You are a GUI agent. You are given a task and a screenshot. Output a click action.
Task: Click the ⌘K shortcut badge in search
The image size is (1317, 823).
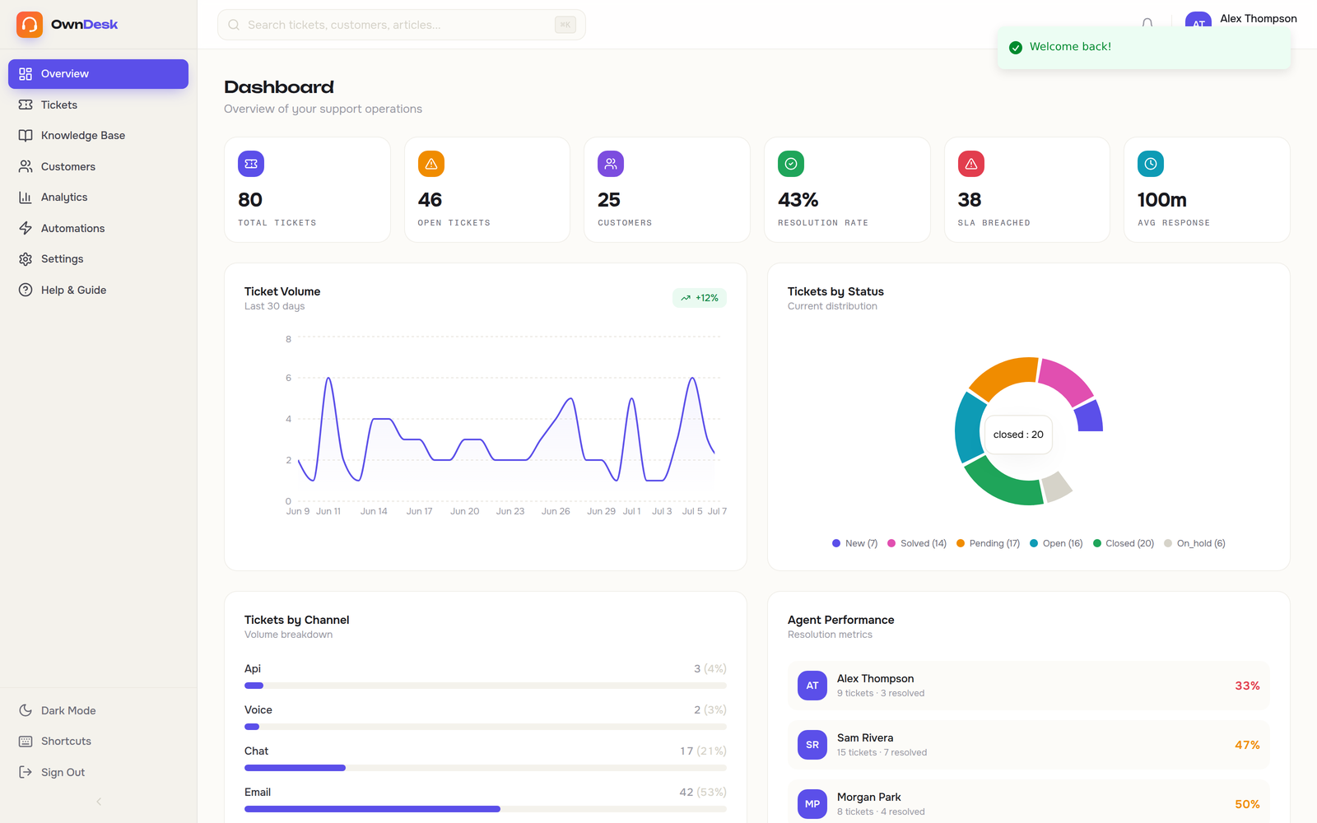[x=565, y=25]
